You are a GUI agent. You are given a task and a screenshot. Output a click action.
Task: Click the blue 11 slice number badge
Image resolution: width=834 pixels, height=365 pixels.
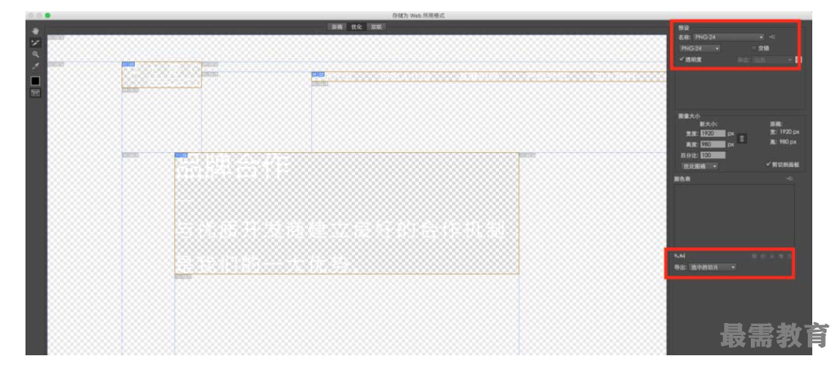181,155
